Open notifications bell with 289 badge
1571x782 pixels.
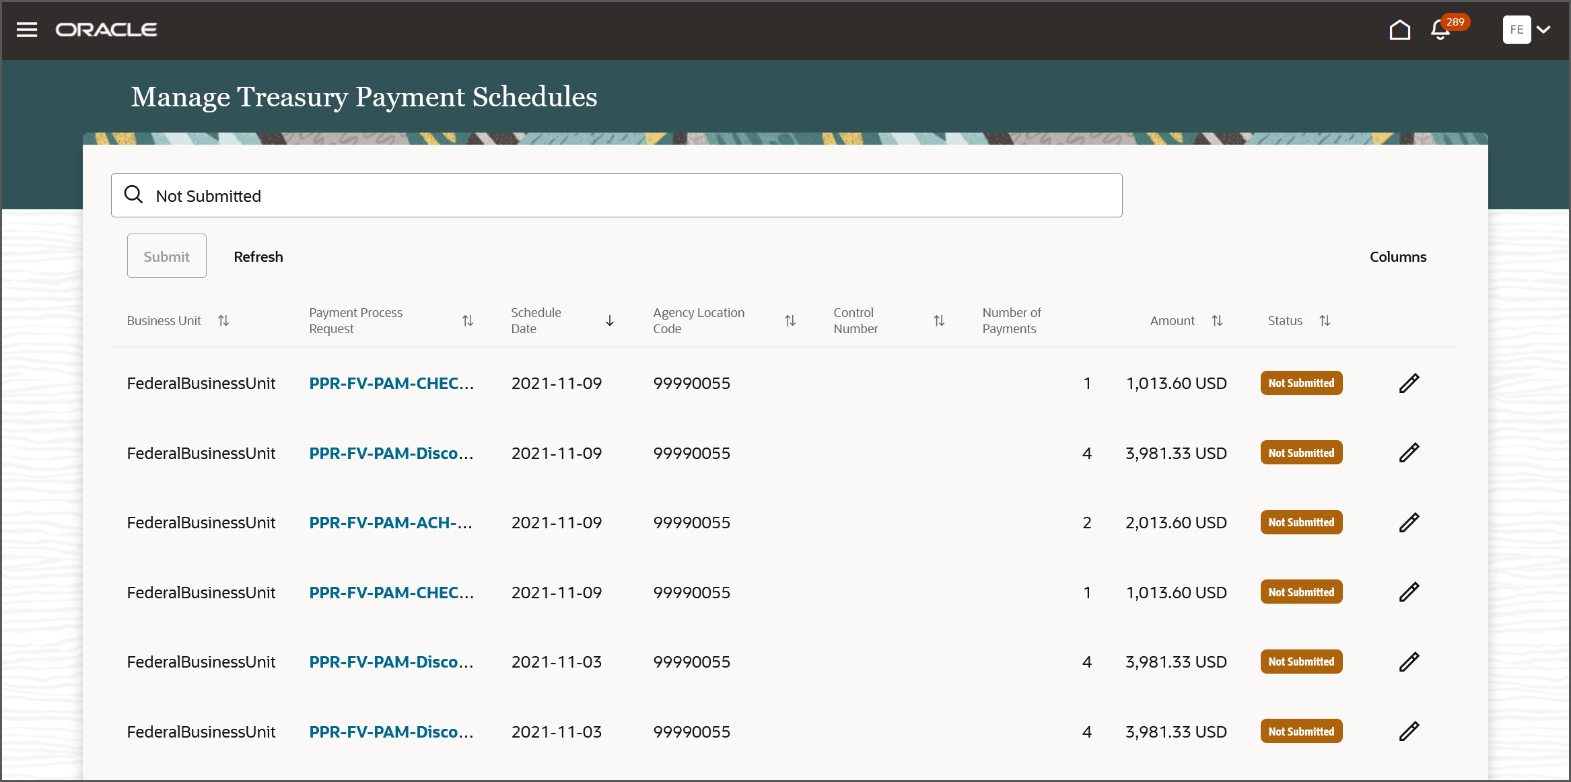(x=1440, y=30)
